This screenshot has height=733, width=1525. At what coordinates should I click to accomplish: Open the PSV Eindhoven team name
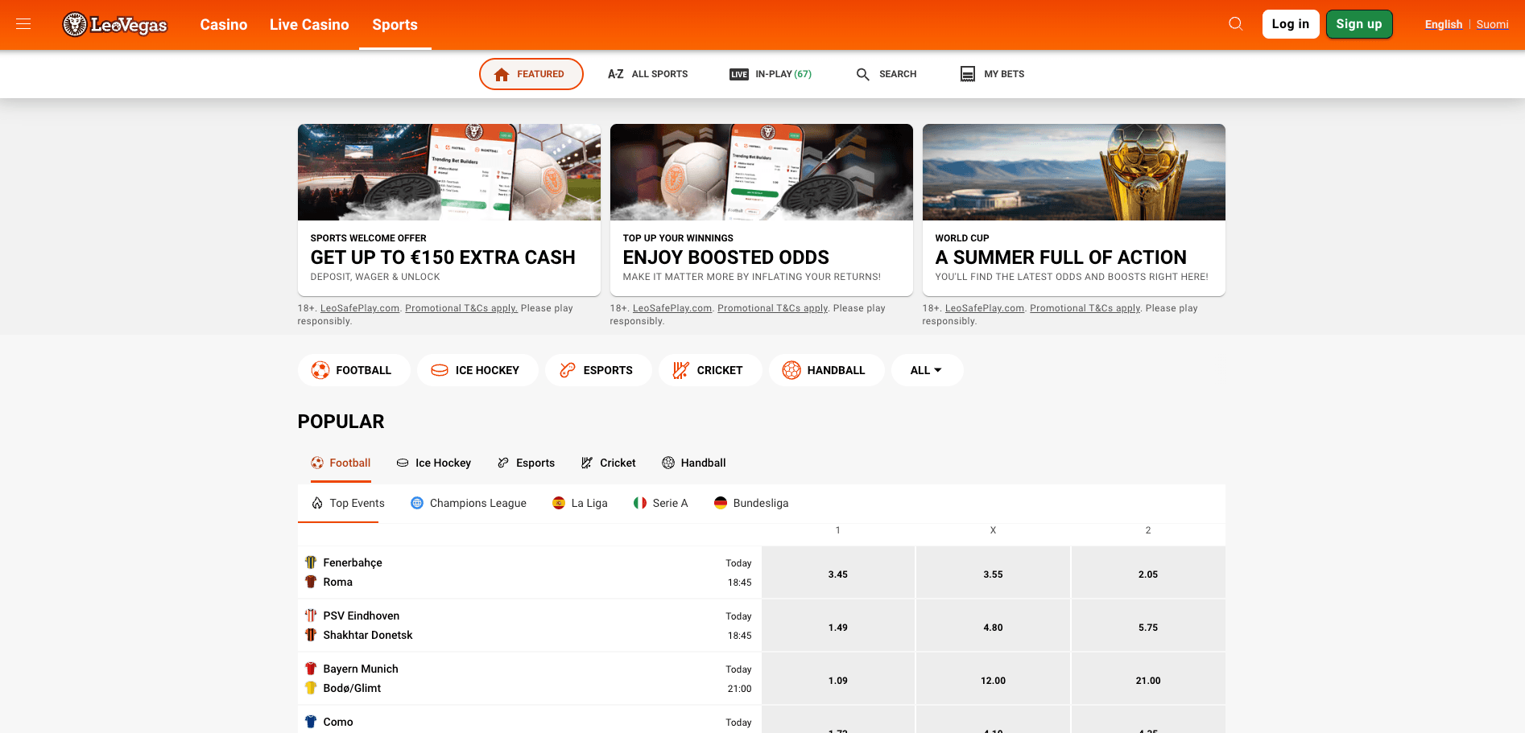(362, 616)
